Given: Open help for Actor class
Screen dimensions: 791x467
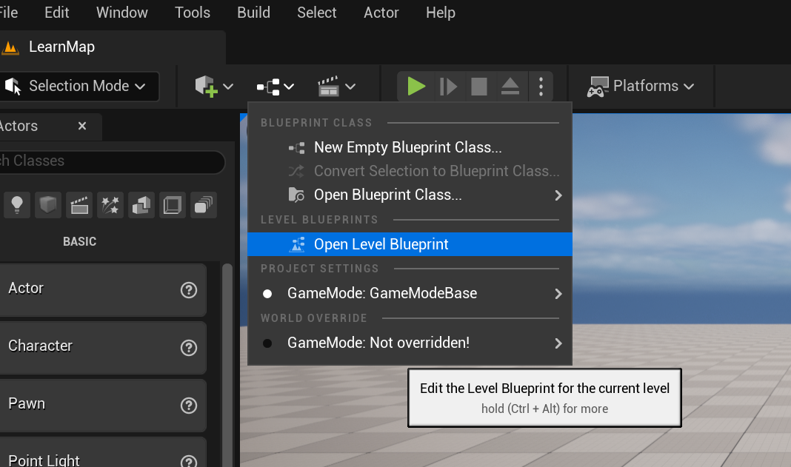Looking at the screenshot, I should (x=189, y=290).
